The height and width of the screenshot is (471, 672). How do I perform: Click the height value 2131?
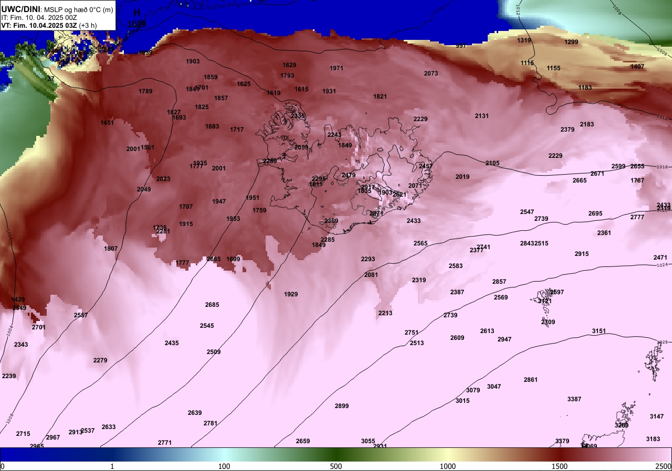[x=482, y=116]
